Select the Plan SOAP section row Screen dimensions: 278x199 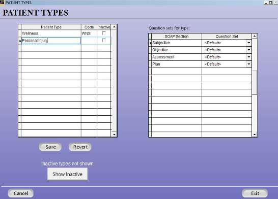pos(177,64)
